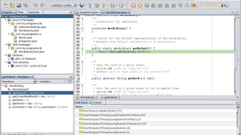Screen dimensions: 241x135
Task: Select the WordLibrary.java editor tab
Action: click(x=116, y=12)
